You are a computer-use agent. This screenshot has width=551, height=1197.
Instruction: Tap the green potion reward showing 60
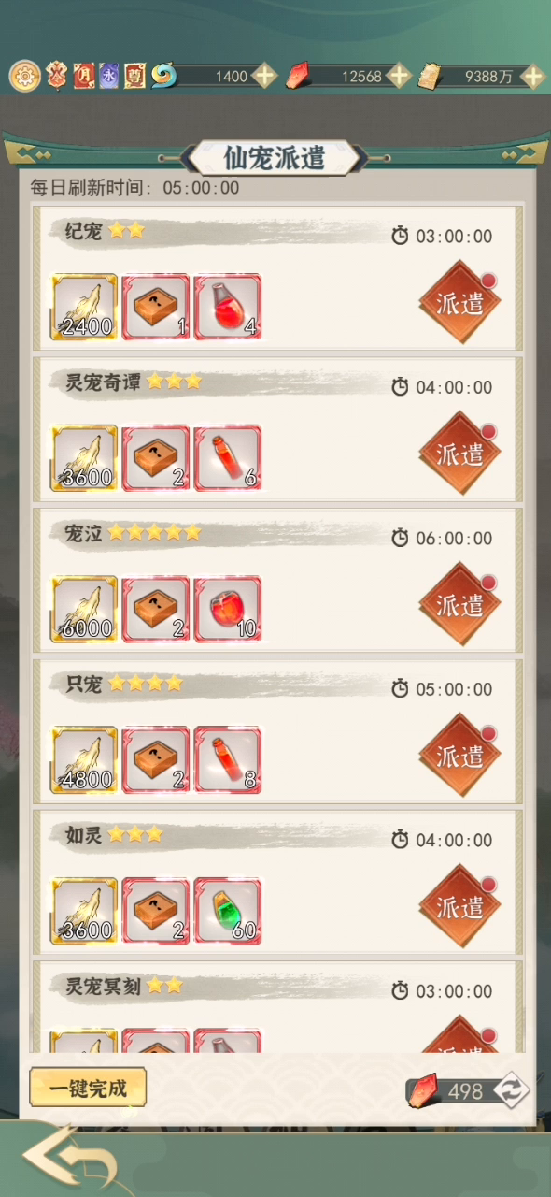pyautogui.click(x=227, y=910)
